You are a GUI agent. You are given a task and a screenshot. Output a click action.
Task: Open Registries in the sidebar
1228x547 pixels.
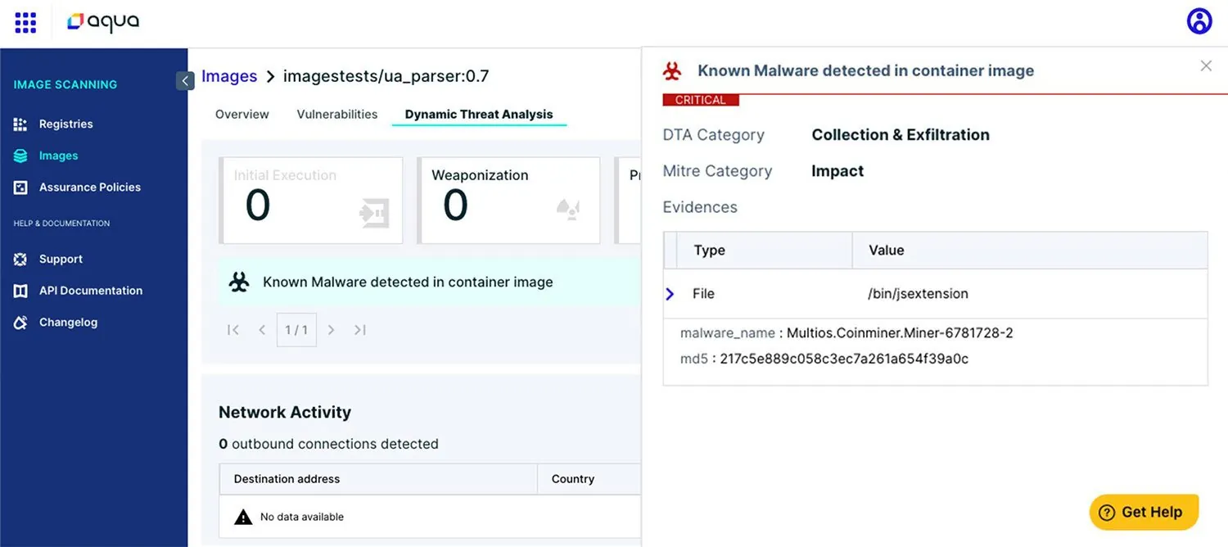coord(66,124)
